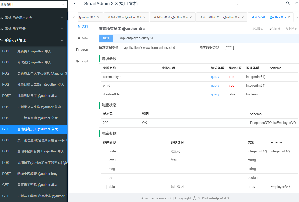This screenshot has width=299, height=202.
Task: Click the Apache License 2.0 footer text
Action: tap(157, 198)
